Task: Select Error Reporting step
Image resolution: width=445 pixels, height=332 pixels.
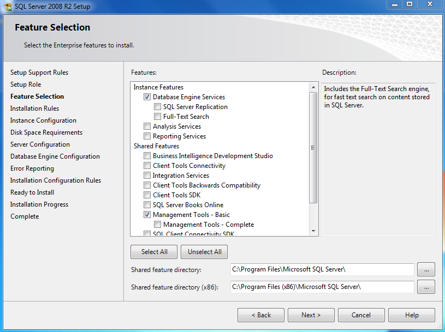Action: pyautogui.click(x=32, y=168)
